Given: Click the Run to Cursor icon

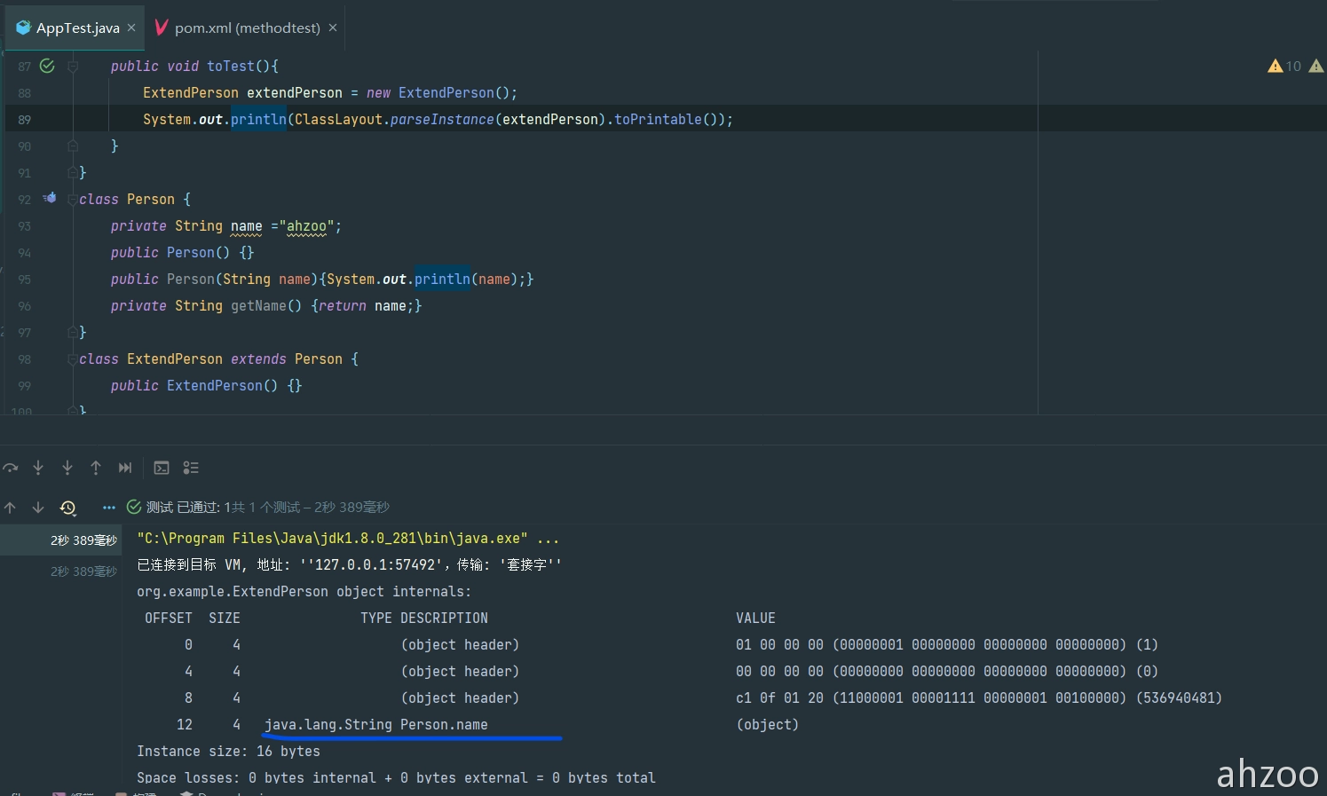Looking at the screenshot, I should click(125, 468).
